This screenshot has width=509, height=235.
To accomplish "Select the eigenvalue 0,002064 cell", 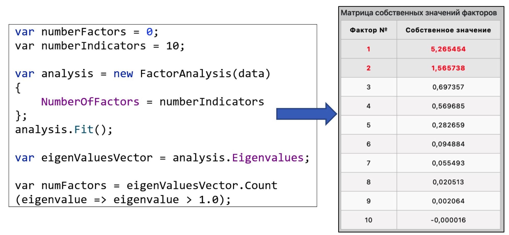I will click(448, 201).
